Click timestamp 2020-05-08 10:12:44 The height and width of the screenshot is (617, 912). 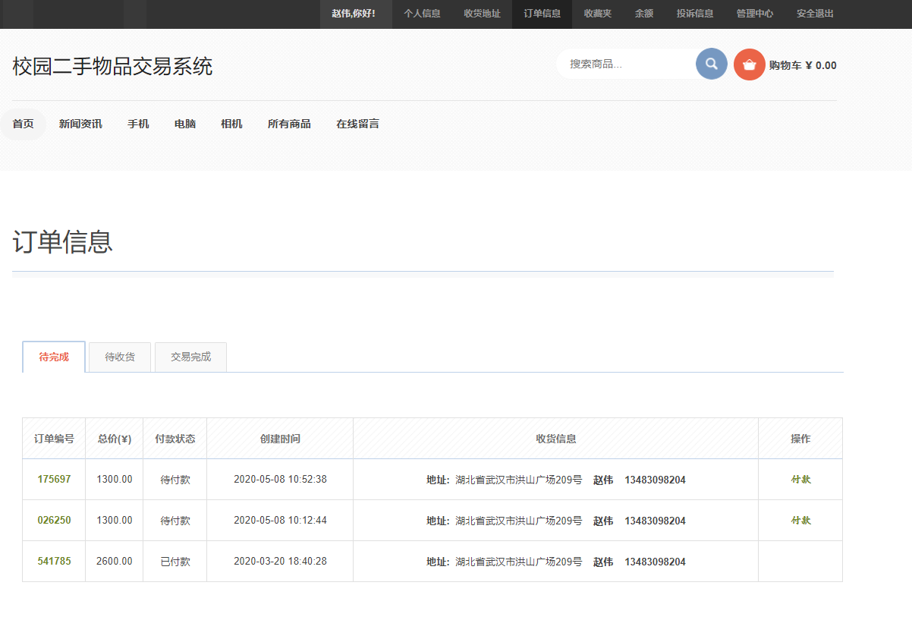pos(280,521)
